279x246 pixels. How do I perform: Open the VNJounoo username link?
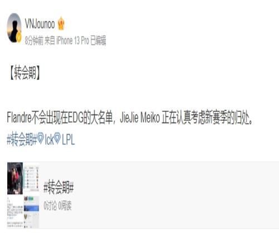point(40,23)
